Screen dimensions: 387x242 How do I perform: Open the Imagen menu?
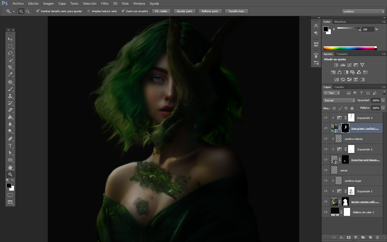[x=48, y=3]
